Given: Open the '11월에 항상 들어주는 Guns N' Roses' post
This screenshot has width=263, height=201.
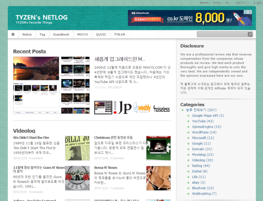Looking at the screenshot, I should [39, 169].
